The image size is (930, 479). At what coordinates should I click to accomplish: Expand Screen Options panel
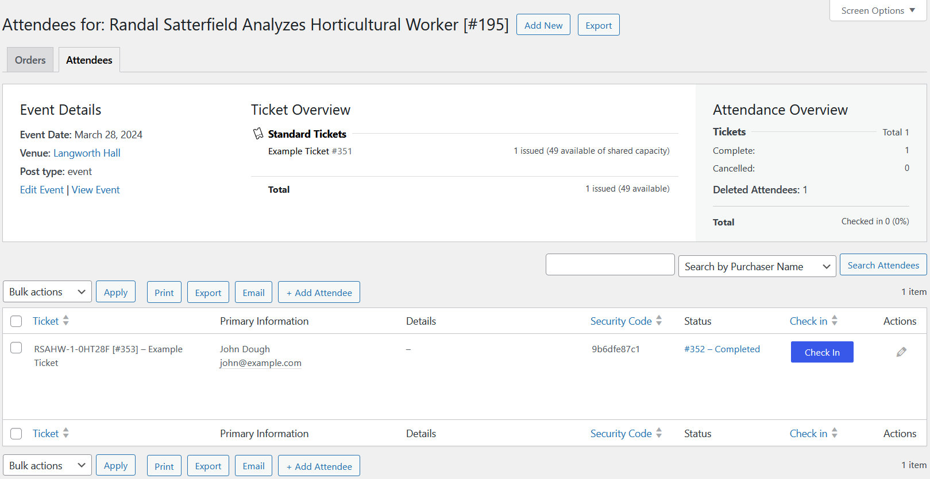point(878,10)
